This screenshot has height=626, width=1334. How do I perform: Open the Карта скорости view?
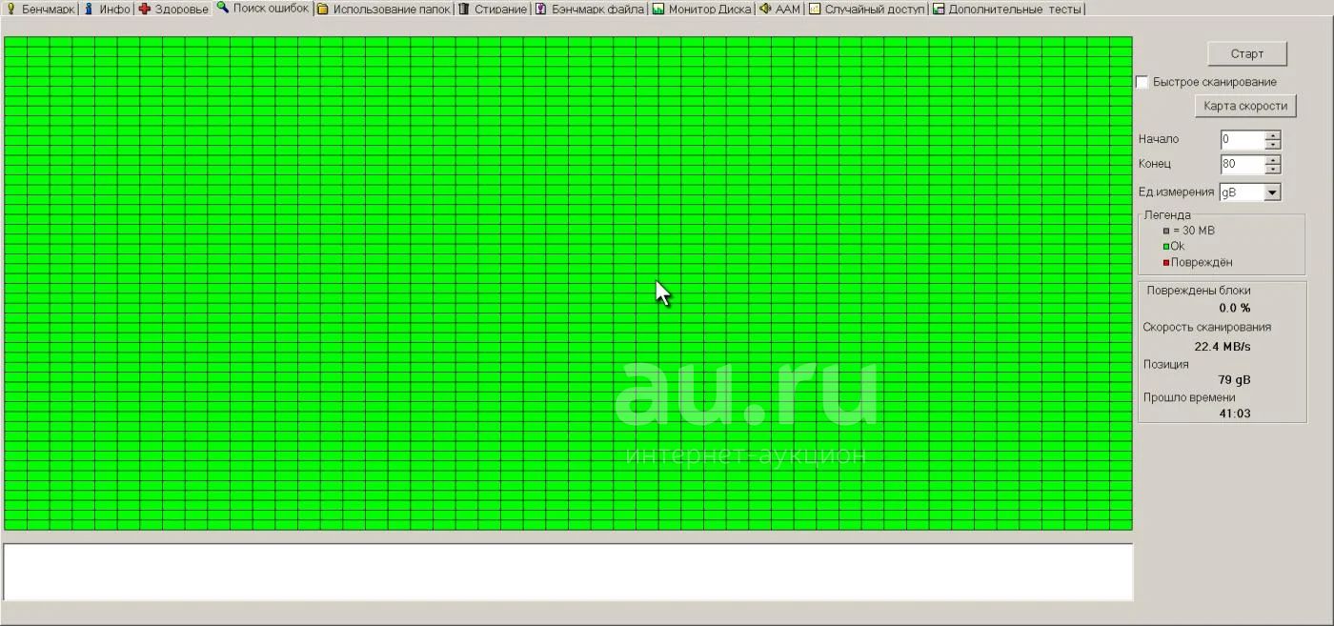click(1244, 106)
